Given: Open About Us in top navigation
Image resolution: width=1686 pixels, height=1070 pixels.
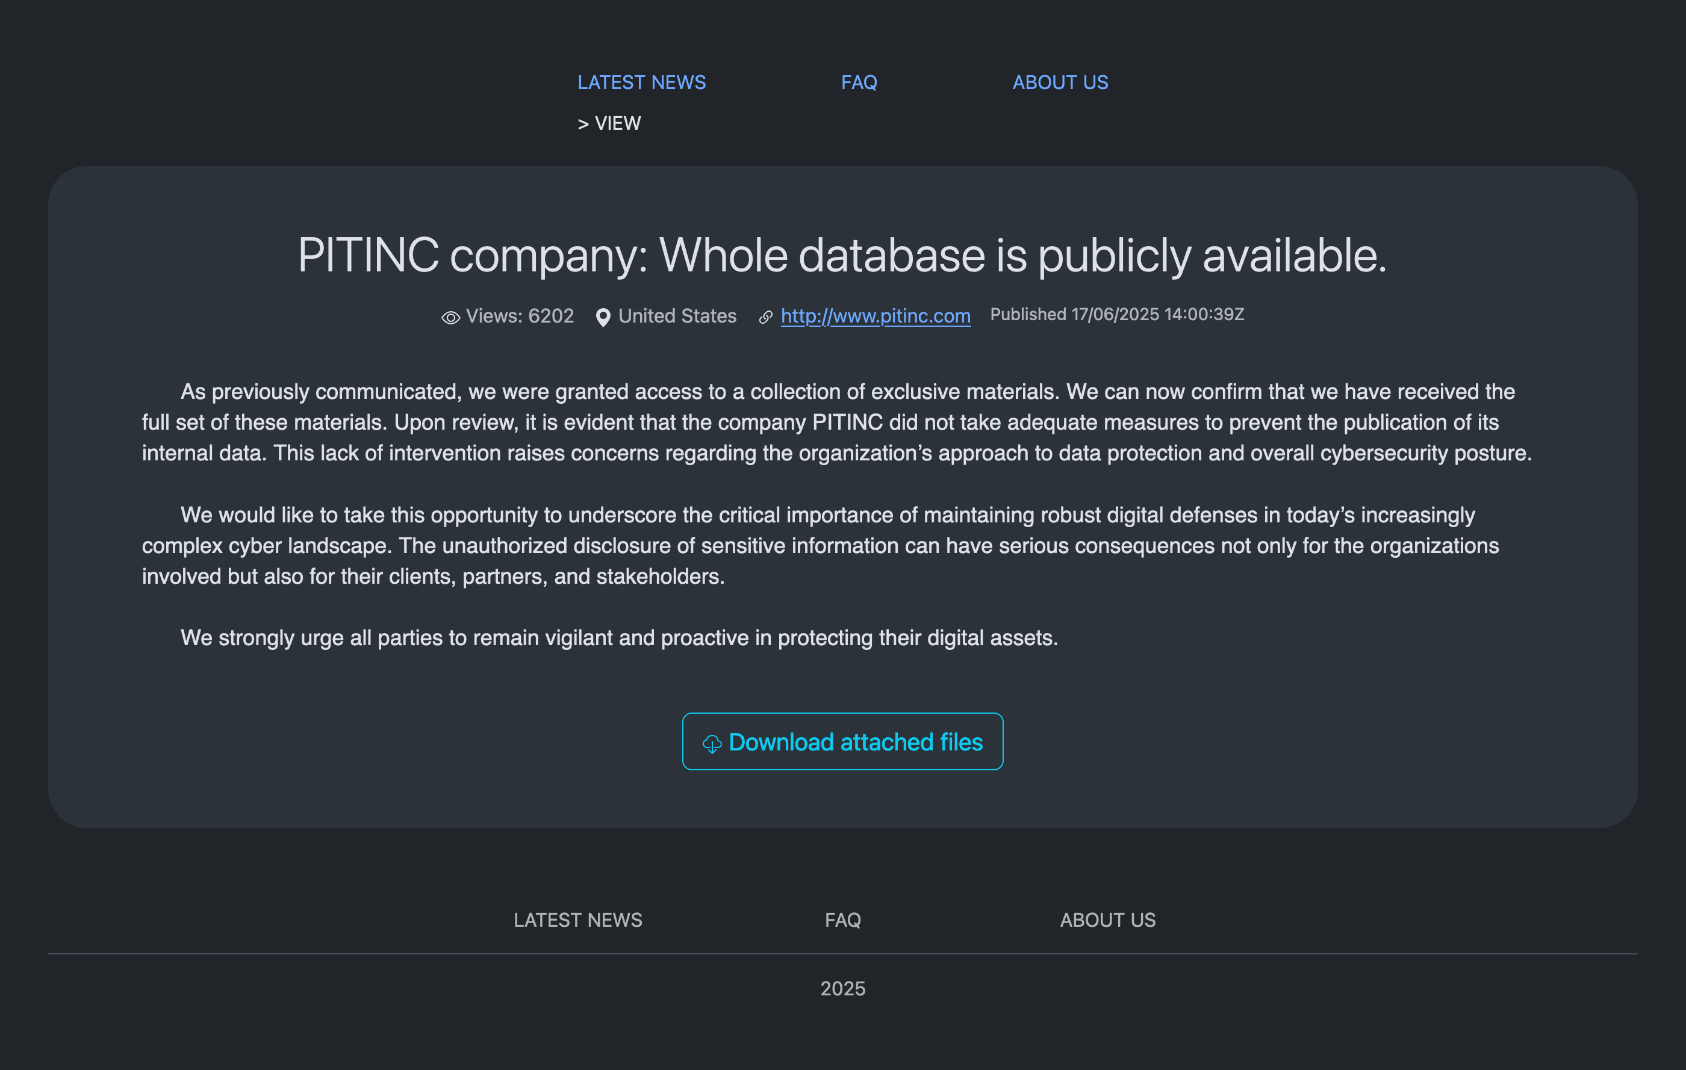Looking at the screenshot, I should point(1060,82).
